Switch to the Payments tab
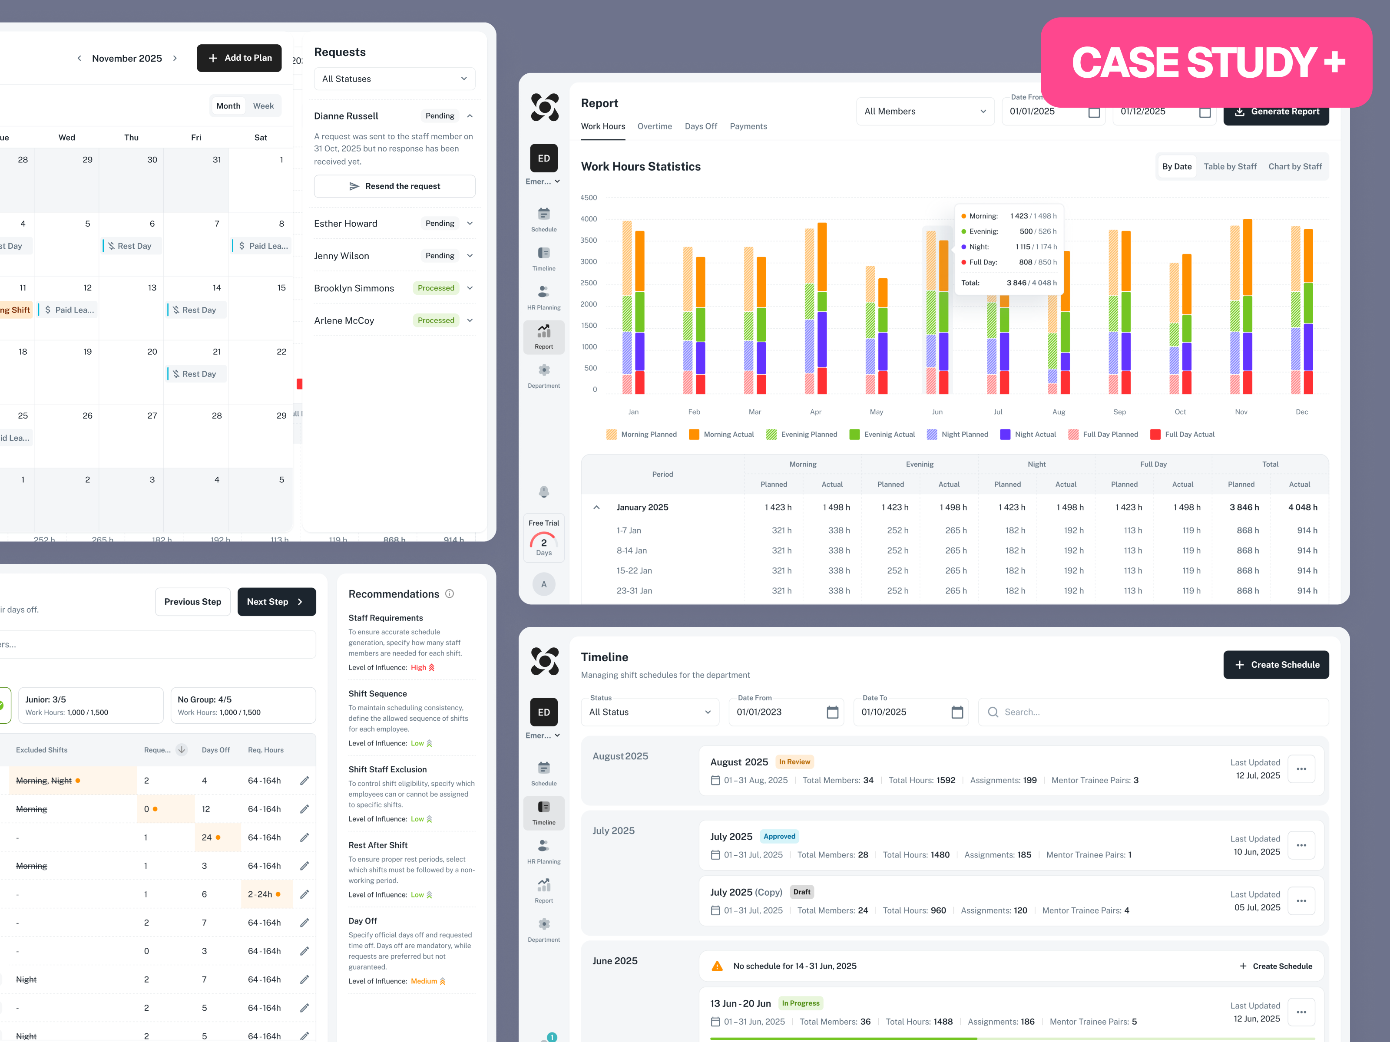This screenshot has width=1390, height=1042. 748,126
